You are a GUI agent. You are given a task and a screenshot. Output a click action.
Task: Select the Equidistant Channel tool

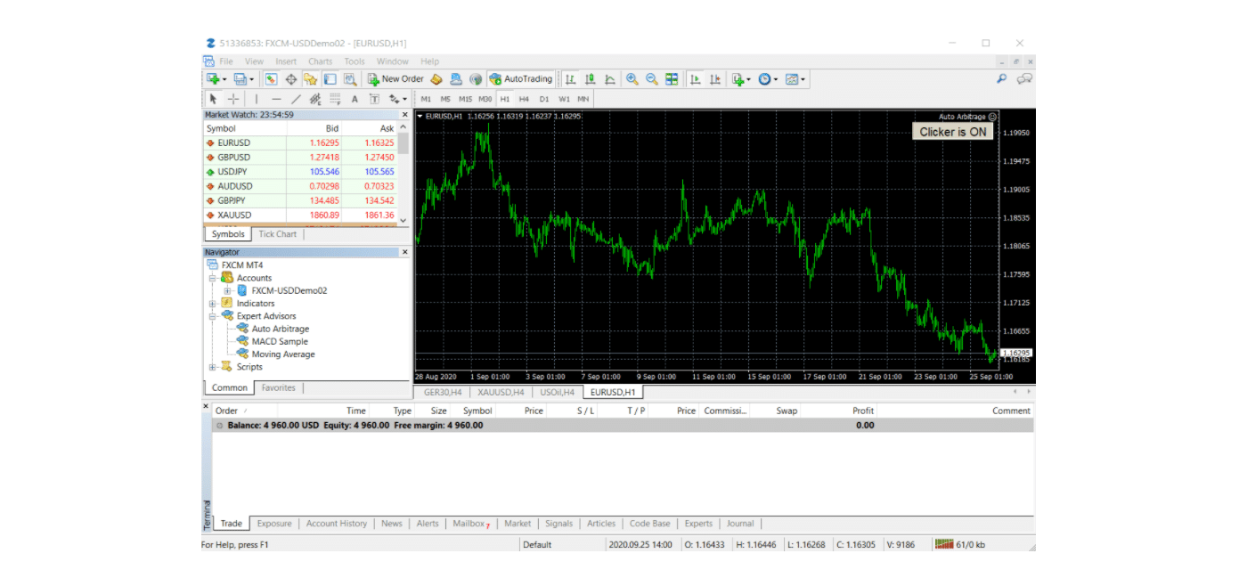pyautogui.click(x=315, y=99)
